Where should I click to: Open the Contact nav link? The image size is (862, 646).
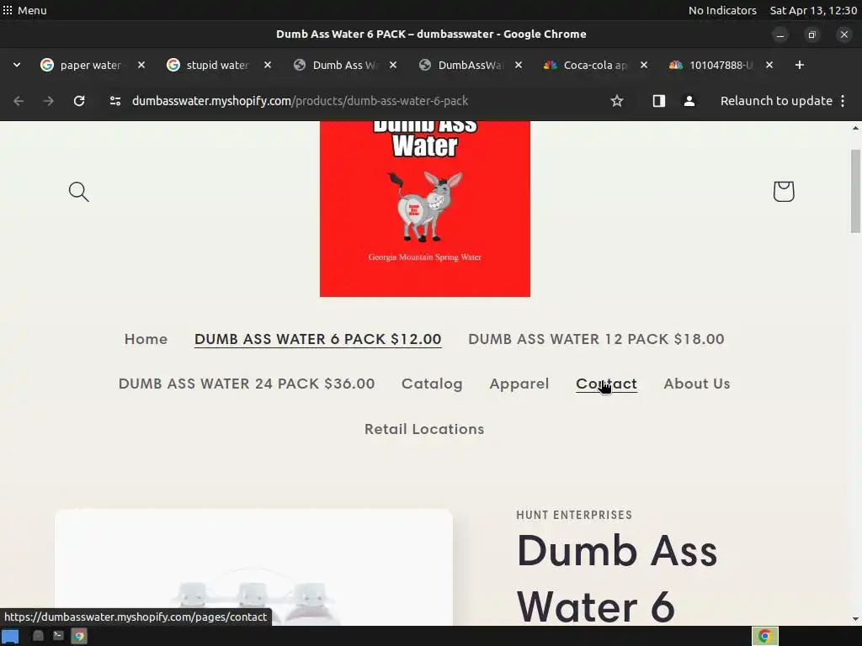click(x=606, y=384)
